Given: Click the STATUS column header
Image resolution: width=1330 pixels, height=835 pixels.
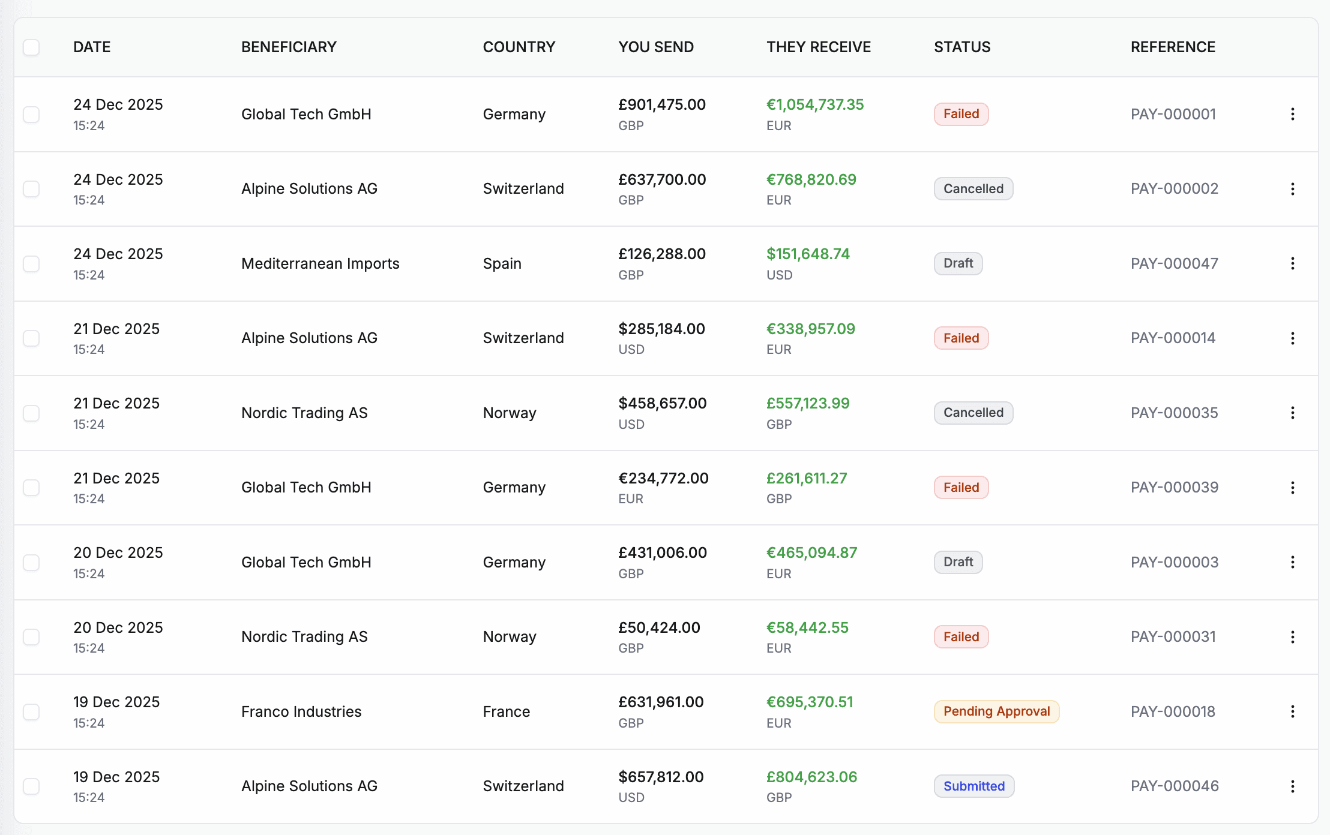Looking at the screenshot, I should coord(961,47).
